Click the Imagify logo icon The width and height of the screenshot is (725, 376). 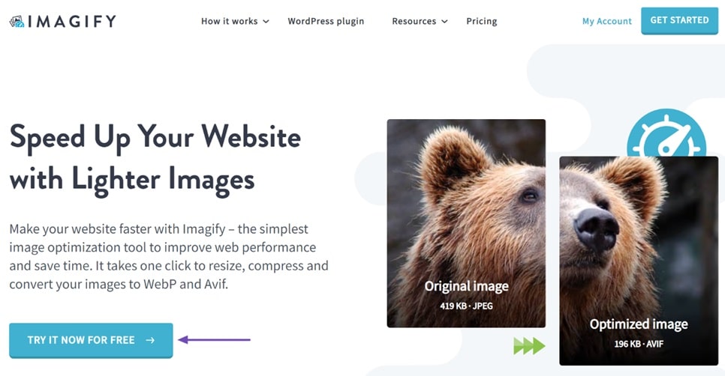point(17,21)
